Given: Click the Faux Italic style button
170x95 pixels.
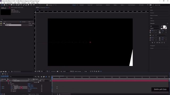Looking at the screenshot, I should coord(155,43).
